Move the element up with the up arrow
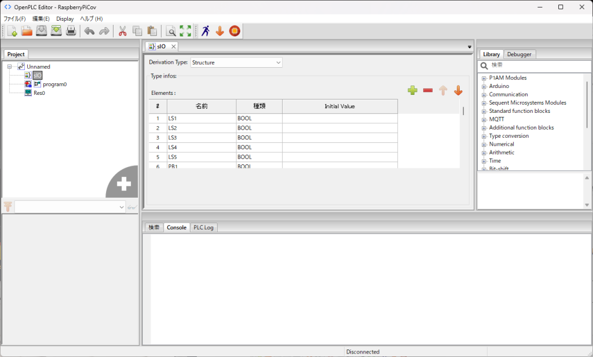This screenshot has height=357, width=593. click(x=443, y=90)
